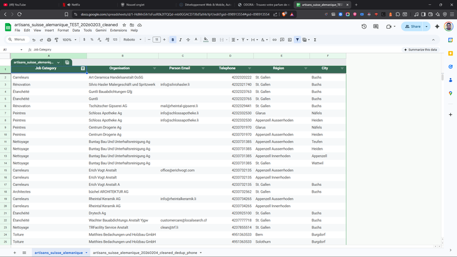457x257 pixels.
Task: Select the paint format tool
Action: tap(56, 40)
